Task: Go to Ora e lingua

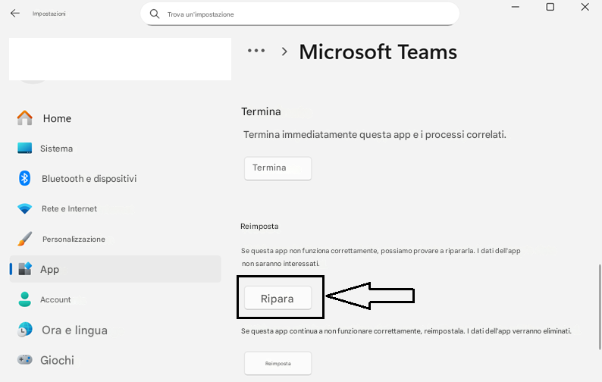Action: [x=115, y=330]
